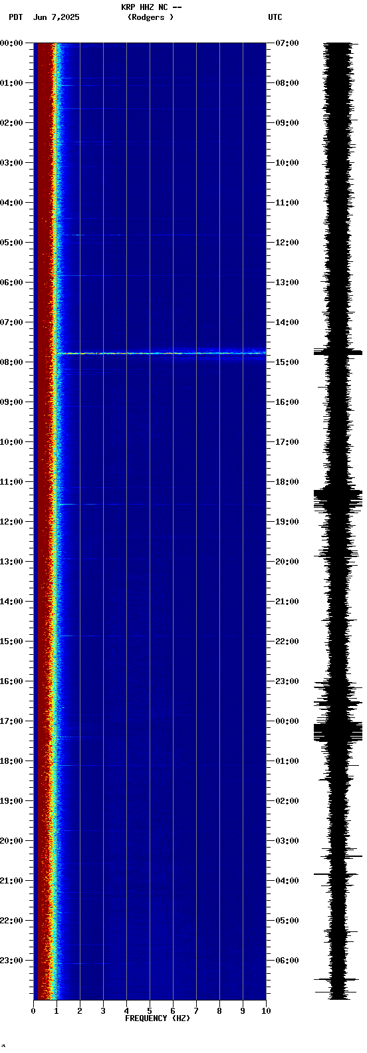Click the 06:00 UTC time label
367x1053 pixels.
[x=287, y=961]
